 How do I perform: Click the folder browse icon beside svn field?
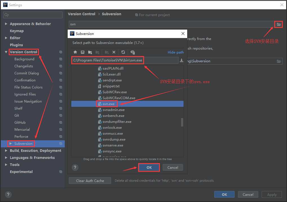[279, 24]
